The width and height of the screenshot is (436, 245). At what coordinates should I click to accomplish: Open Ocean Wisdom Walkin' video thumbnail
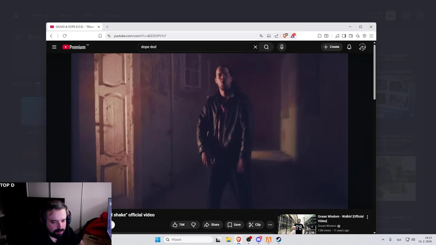click(297, 224)
